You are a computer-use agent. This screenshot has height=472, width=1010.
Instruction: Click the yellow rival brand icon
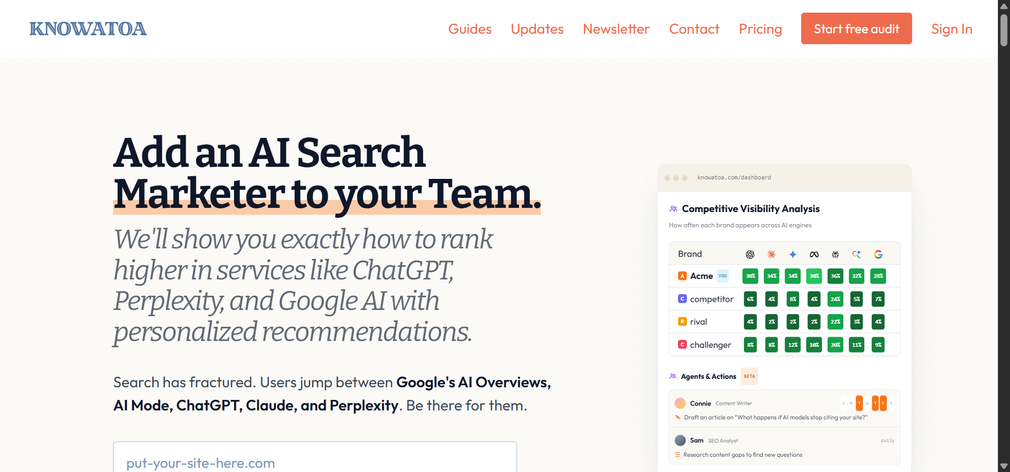[x=682, y=321]
